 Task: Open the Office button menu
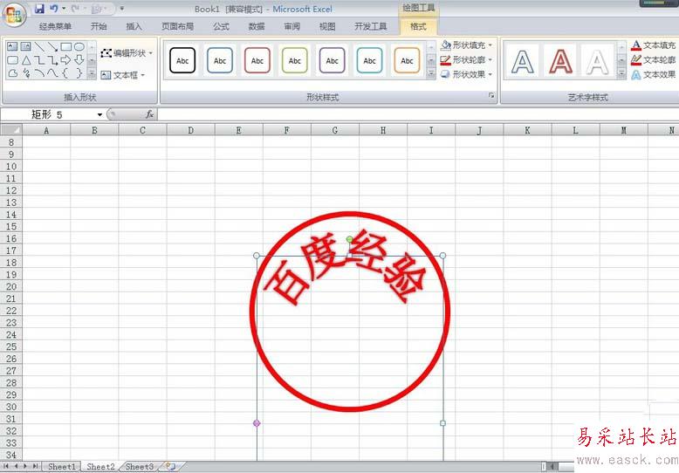click(14, 16)
